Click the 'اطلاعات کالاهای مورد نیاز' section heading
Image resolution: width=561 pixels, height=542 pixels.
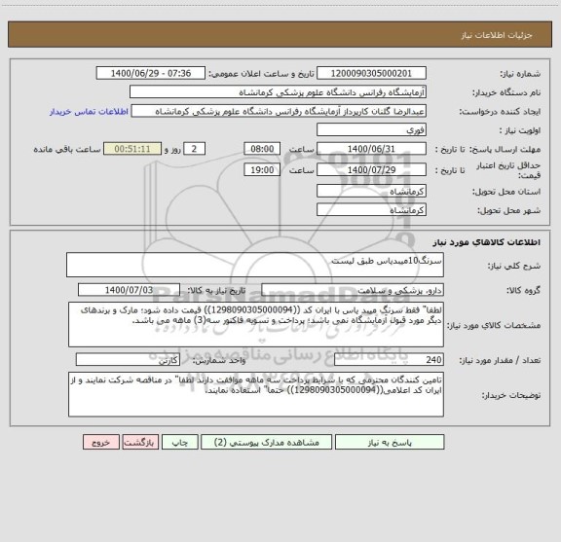pos(487,242)
